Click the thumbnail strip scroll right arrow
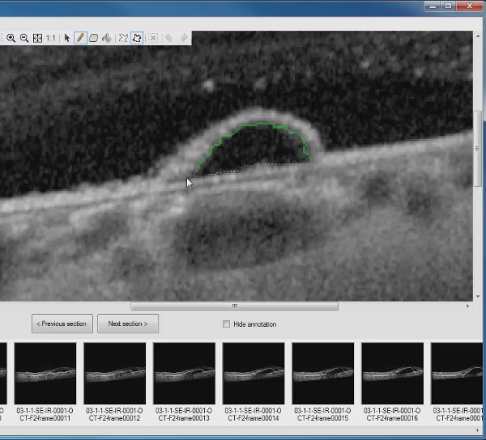 click(x=477, y=430)
